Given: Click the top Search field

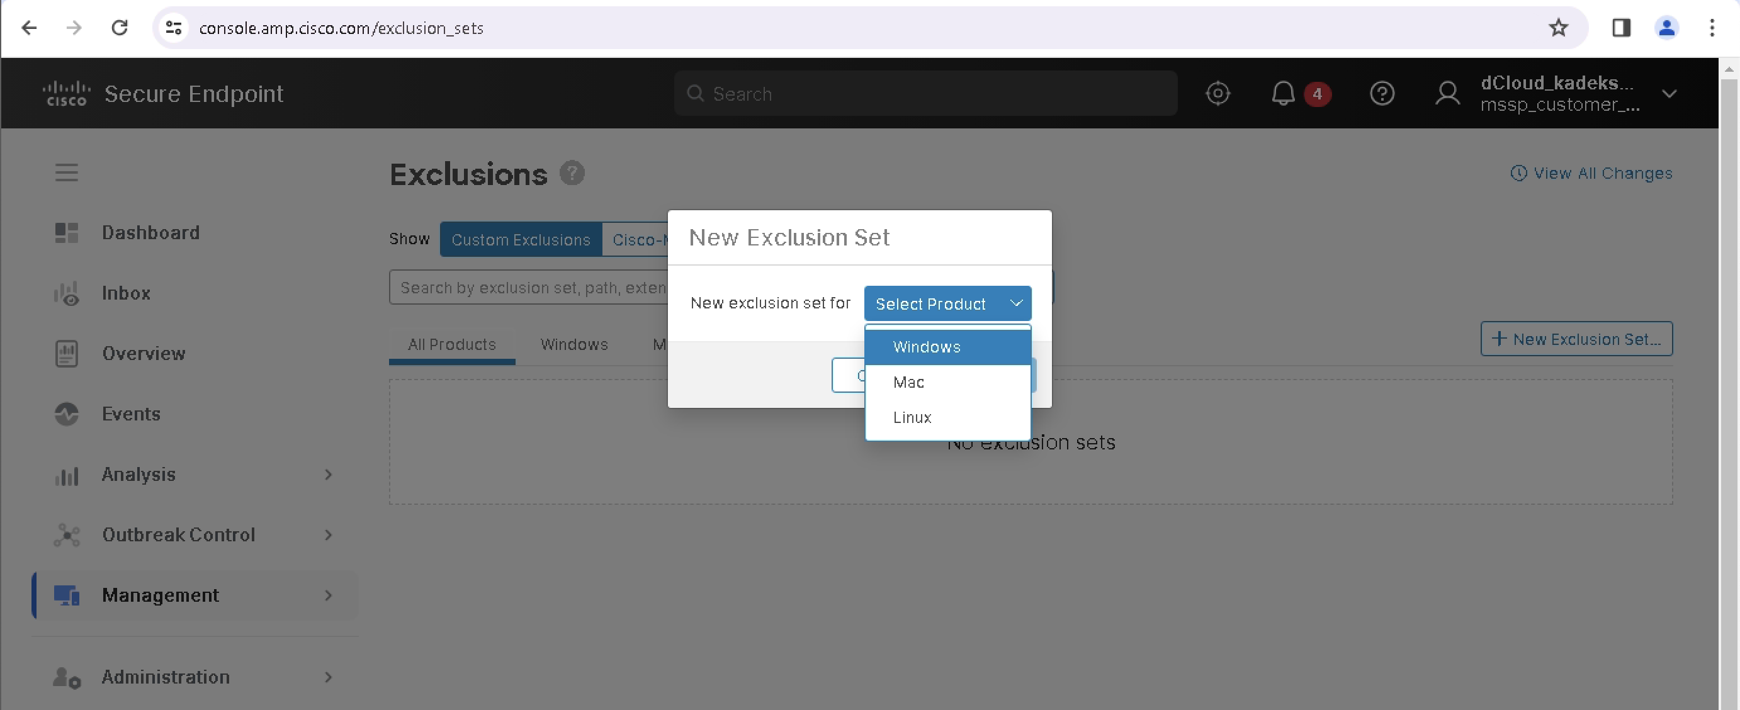Looking at the screenshot, I should point(925,93).
